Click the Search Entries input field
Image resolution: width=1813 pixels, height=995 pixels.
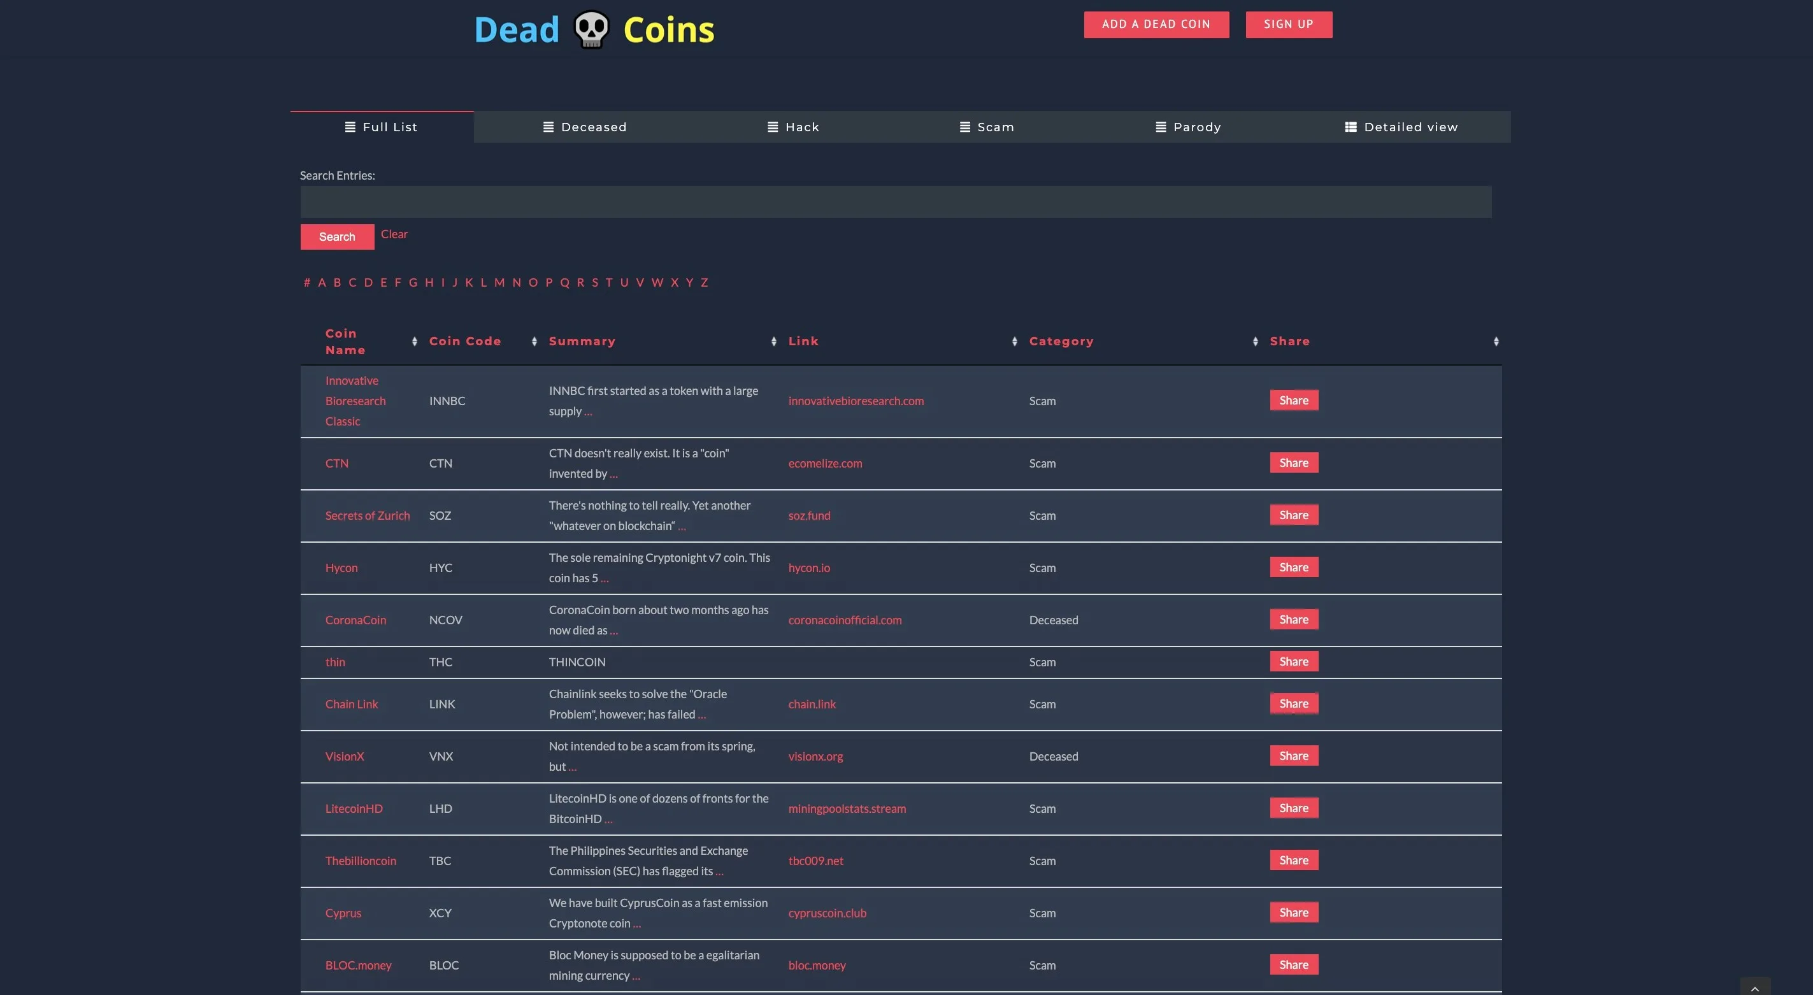pyautogui.click(x=894, y=201)
